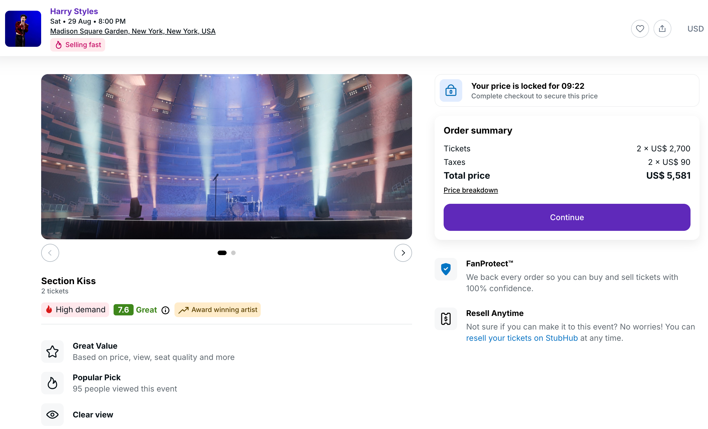Viewport: 708px width, 429px height.
Task: Show previous seat view image
Action: tap(50, 253)
